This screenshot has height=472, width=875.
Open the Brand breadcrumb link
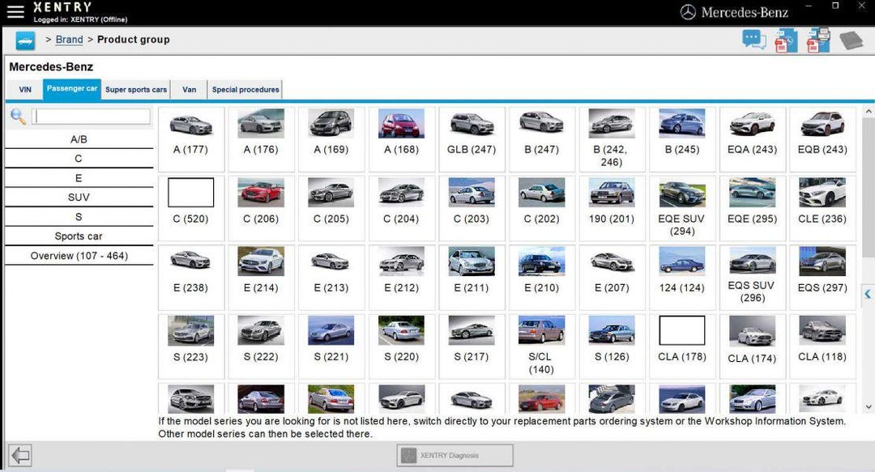pyautogui.click(x=69, y=39)
